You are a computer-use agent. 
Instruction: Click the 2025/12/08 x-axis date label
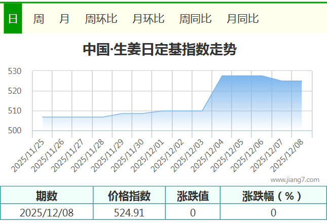click(x=287, y=156)
